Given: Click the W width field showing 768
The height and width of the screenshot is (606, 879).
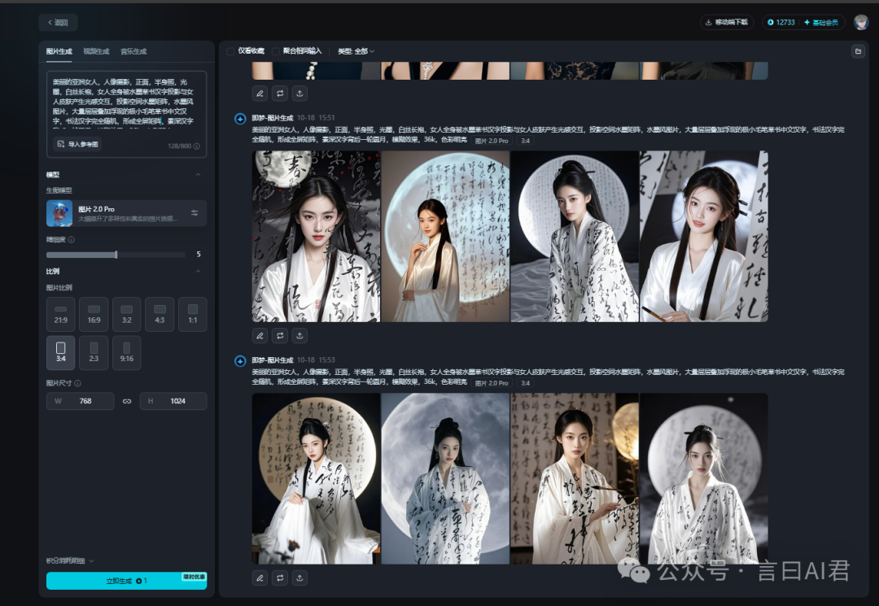Looking at the screenshot, I should click(x=80, y=401).
